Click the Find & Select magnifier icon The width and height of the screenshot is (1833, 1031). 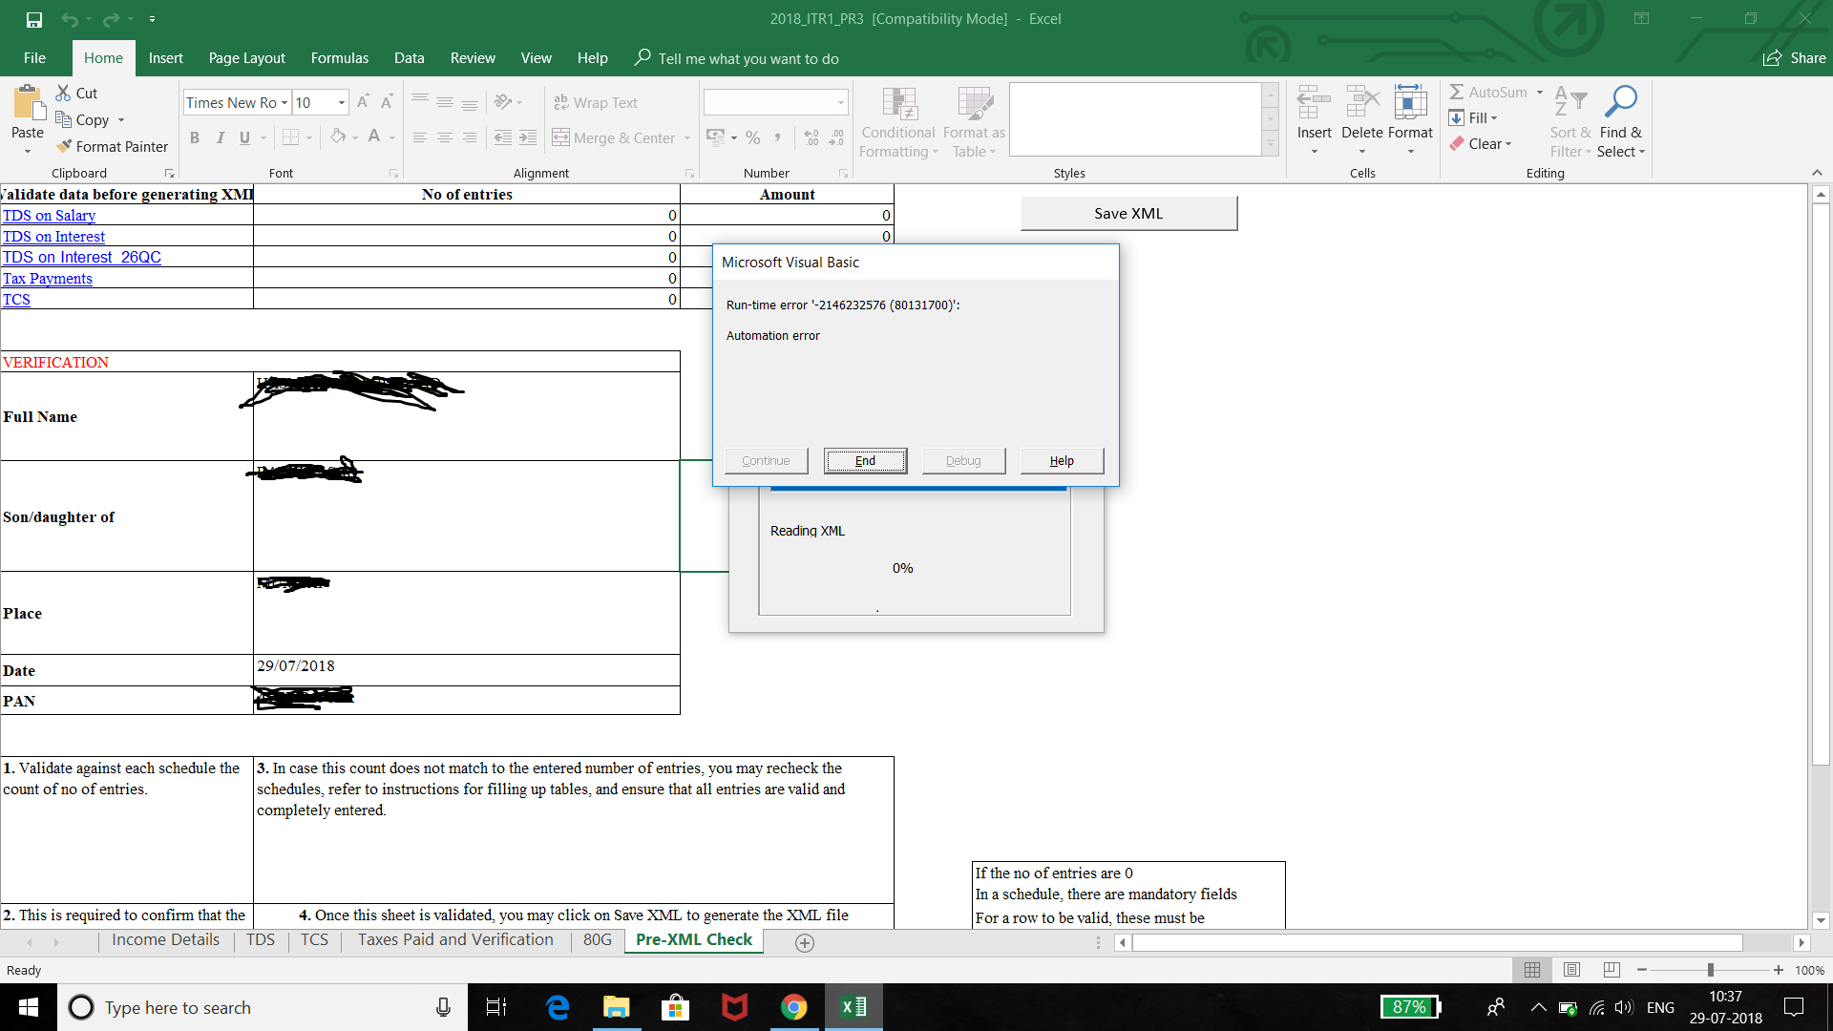1620,101
